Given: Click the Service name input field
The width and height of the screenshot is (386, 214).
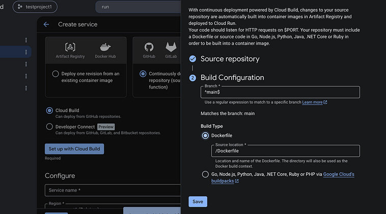Looking at the screenshot, I should tap(113, 190).
